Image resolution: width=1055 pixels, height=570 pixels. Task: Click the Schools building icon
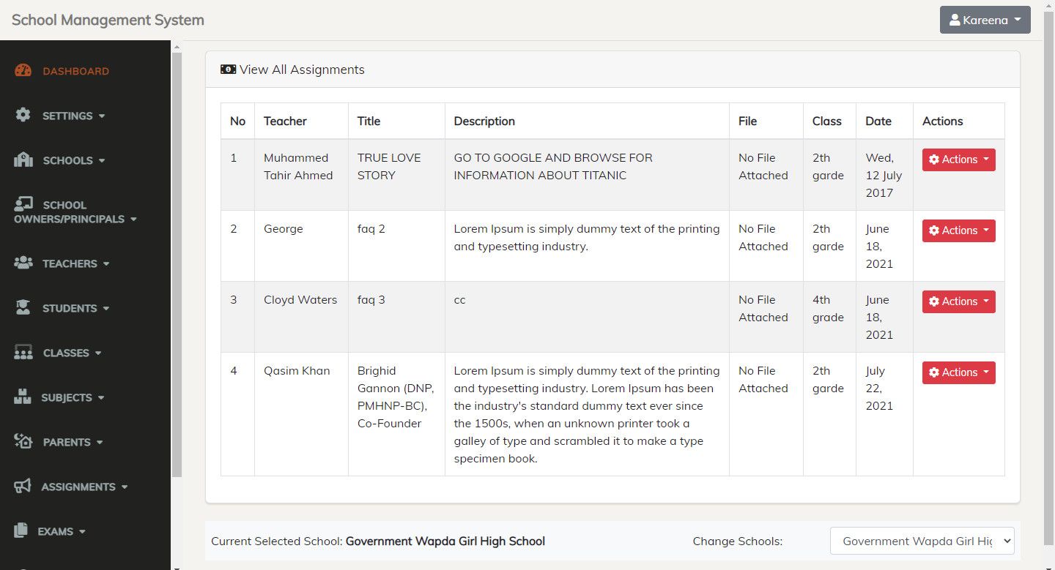point(23,160)
